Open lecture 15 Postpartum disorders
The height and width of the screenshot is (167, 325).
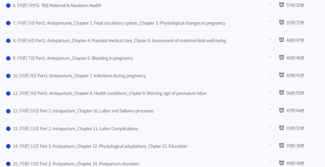[x=76, y=164]
